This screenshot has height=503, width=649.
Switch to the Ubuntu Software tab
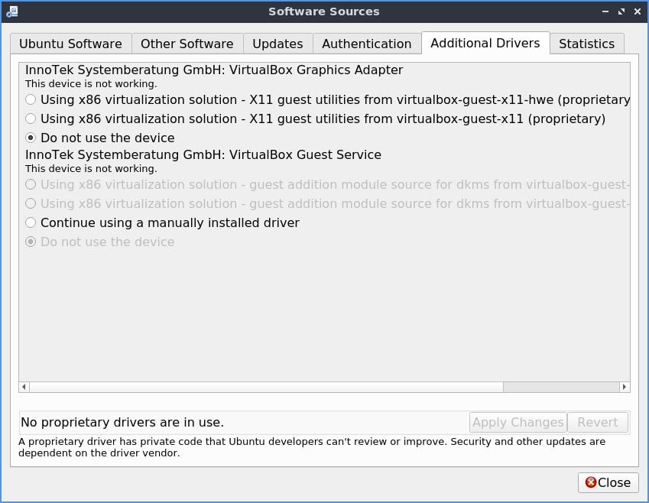70,44
